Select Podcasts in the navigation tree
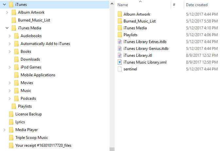 coord(28,98)
